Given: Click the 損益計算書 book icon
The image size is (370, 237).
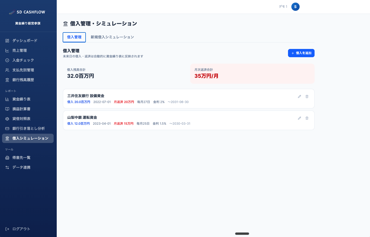Looking at the screenshot, I should coord(7,109).
